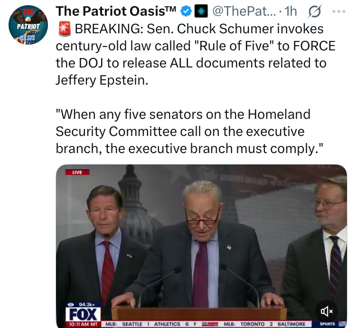
Task: Click the FOX logo on the video
Action: [83, 314]
